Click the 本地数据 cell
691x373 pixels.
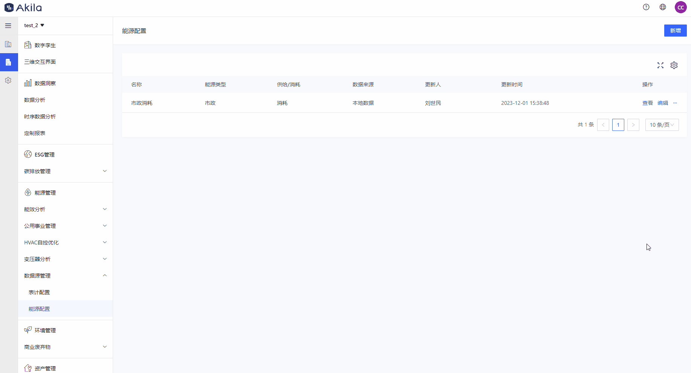(x=363, y=103)
